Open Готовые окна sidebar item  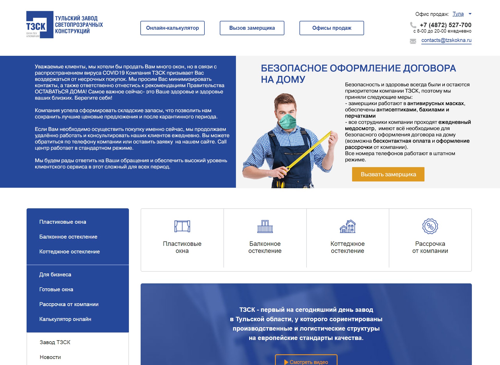click(56, 289)
